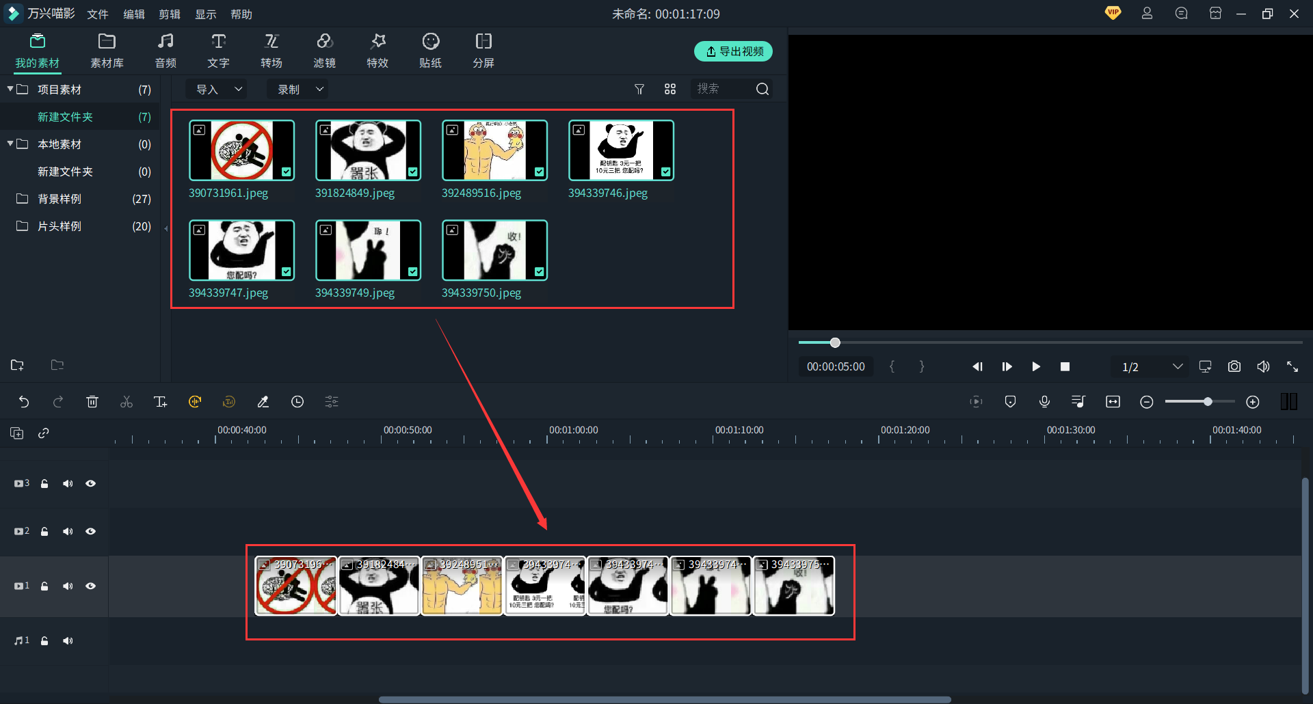The image size is (1313, 704).
Task: Lock audio track 1
Action: (44, 640)
